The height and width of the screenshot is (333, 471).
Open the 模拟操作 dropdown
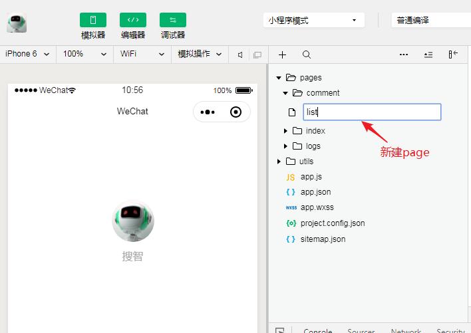200,55
